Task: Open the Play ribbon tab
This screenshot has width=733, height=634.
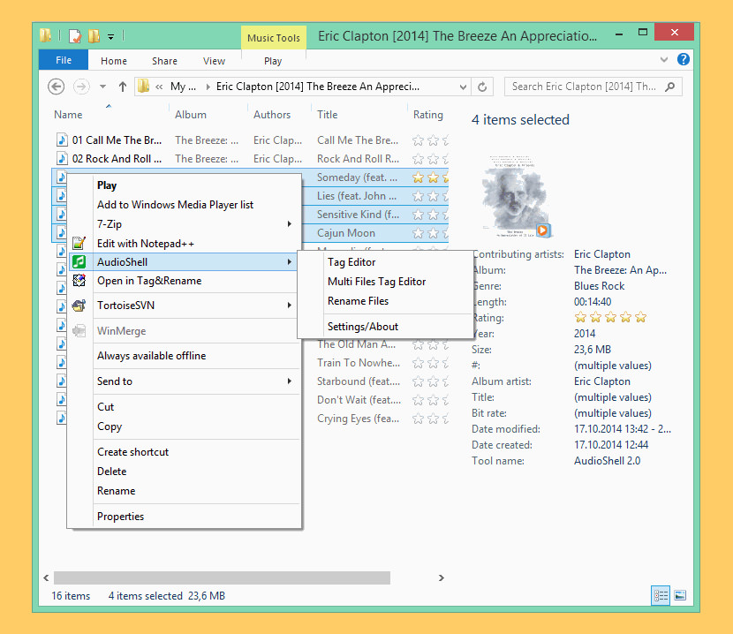Action: pos(273,61)
